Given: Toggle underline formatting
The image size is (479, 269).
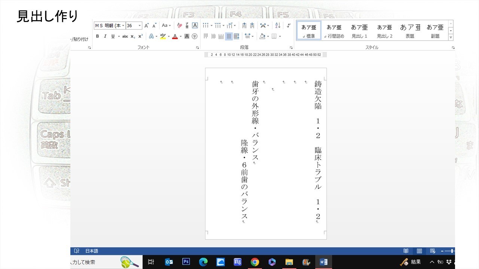Looking at the screenshot, I should (x=113, y=36).
